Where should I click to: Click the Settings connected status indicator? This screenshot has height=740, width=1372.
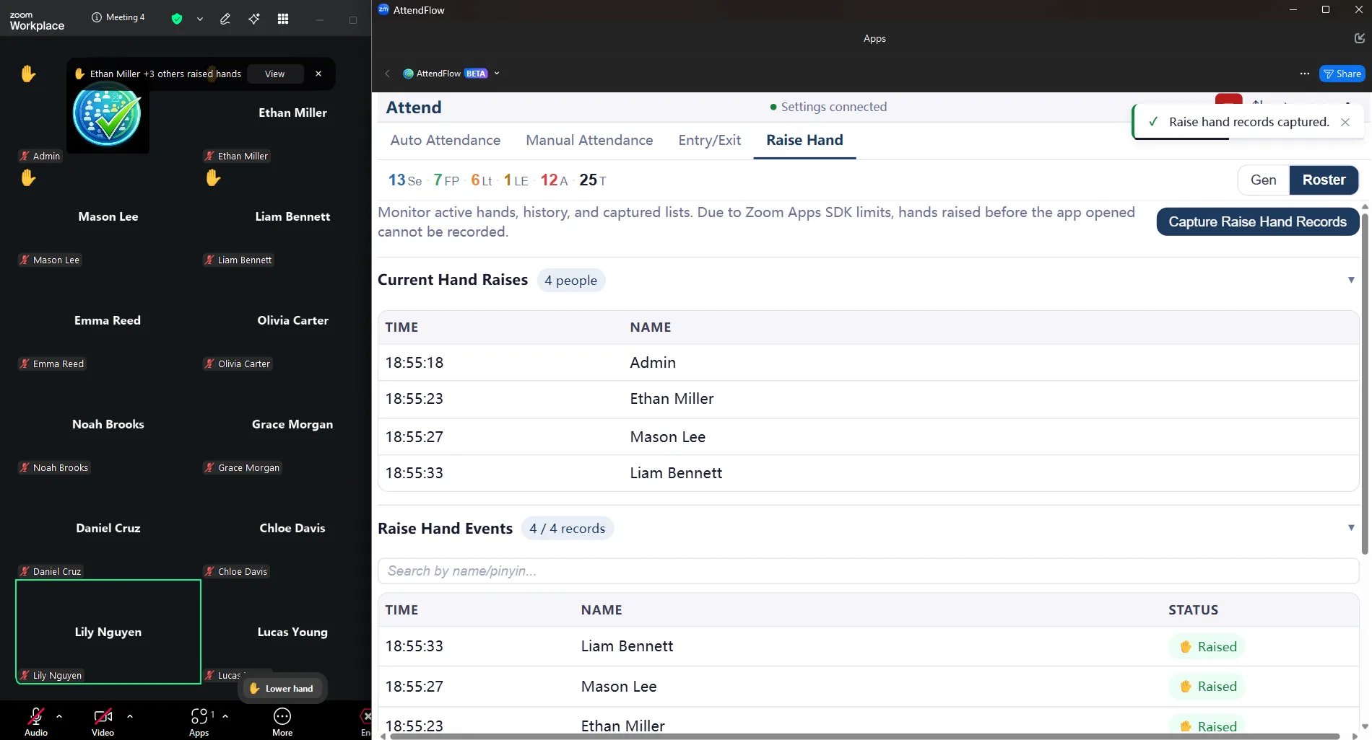[x=828, y=107]
